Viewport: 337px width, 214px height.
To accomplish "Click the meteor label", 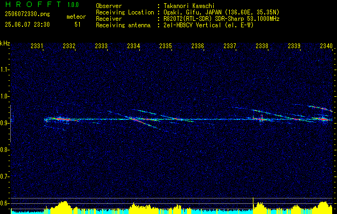I will click(76, 17).
